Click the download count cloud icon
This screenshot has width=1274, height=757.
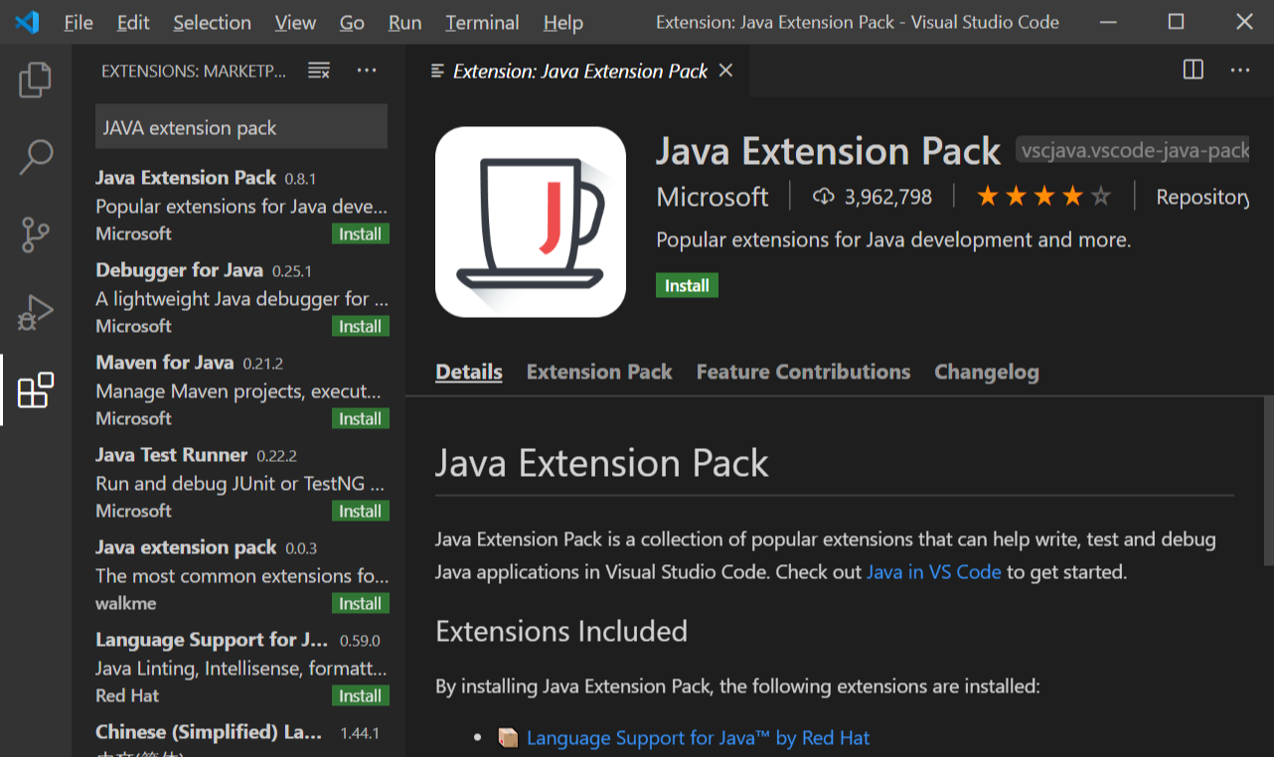[x=823, y=197]
